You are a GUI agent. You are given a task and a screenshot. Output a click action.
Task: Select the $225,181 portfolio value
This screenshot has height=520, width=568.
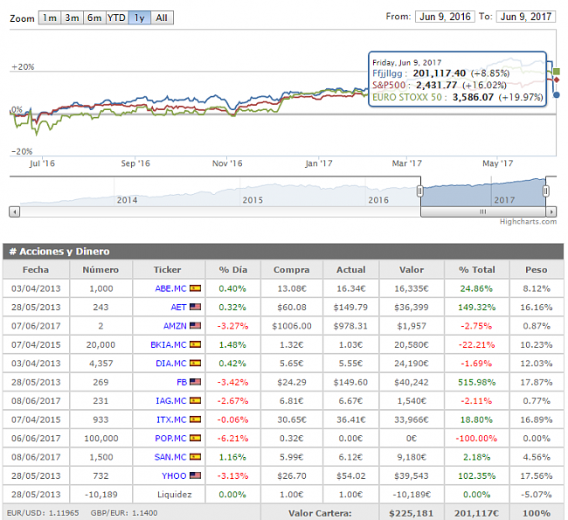tap(412, 514)
